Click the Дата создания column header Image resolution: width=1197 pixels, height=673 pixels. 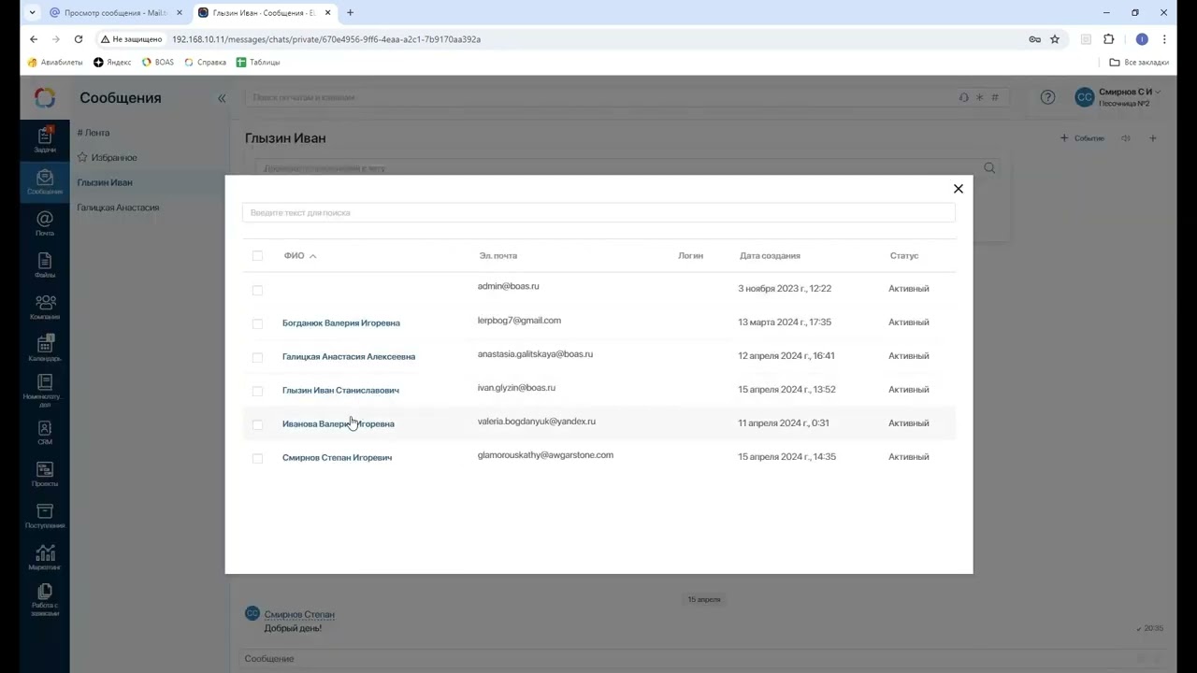coord(770,255)
